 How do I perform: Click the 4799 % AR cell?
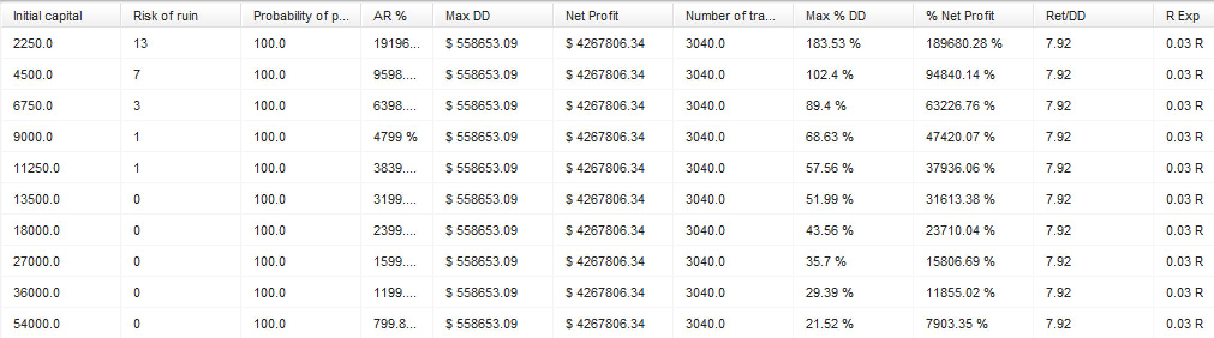click(x=396, y=137)
